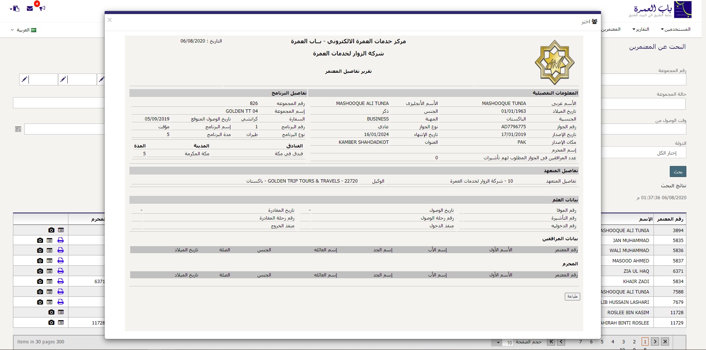The image size is (706, 350).
Task: Click the calendar icon beside the date field
Action: pos(18,129)
